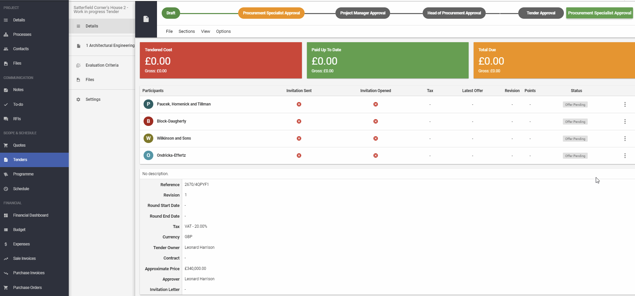Click the Contacts people icon
Viewport: 635px width, 296px height.
(6, 49)
